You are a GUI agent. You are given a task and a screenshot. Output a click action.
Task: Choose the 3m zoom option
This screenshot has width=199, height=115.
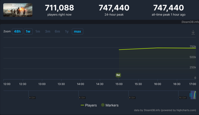click(x=48, y=32)
